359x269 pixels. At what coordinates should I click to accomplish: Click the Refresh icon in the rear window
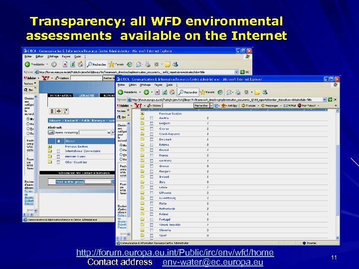point(73,64)
